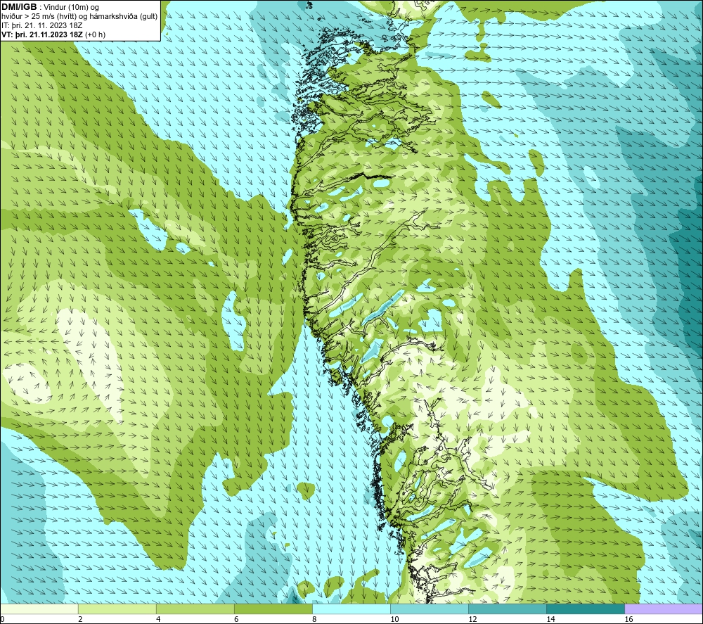This screenshot has width=703, height=624.
Task: Click the legend scale value '14'
Action: (550, 620)
